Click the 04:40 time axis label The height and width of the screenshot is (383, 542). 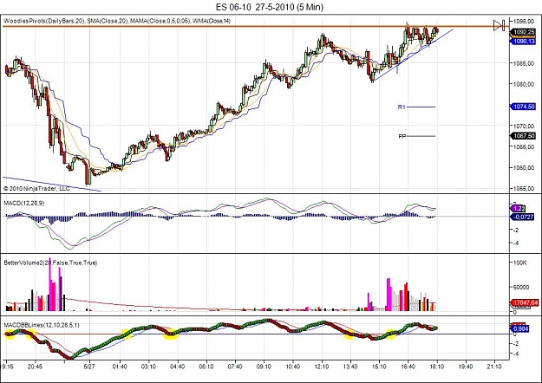(x=177, y=367)
